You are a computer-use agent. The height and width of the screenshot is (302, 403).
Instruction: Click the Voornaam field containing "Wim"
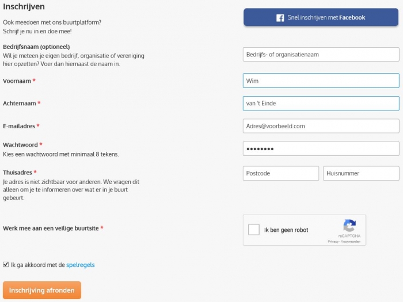coord(321,81)
